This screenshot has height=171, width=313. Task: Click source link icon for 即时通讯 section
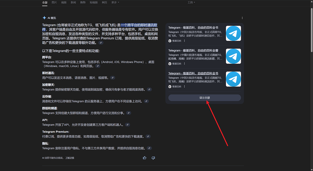(112, 78)
